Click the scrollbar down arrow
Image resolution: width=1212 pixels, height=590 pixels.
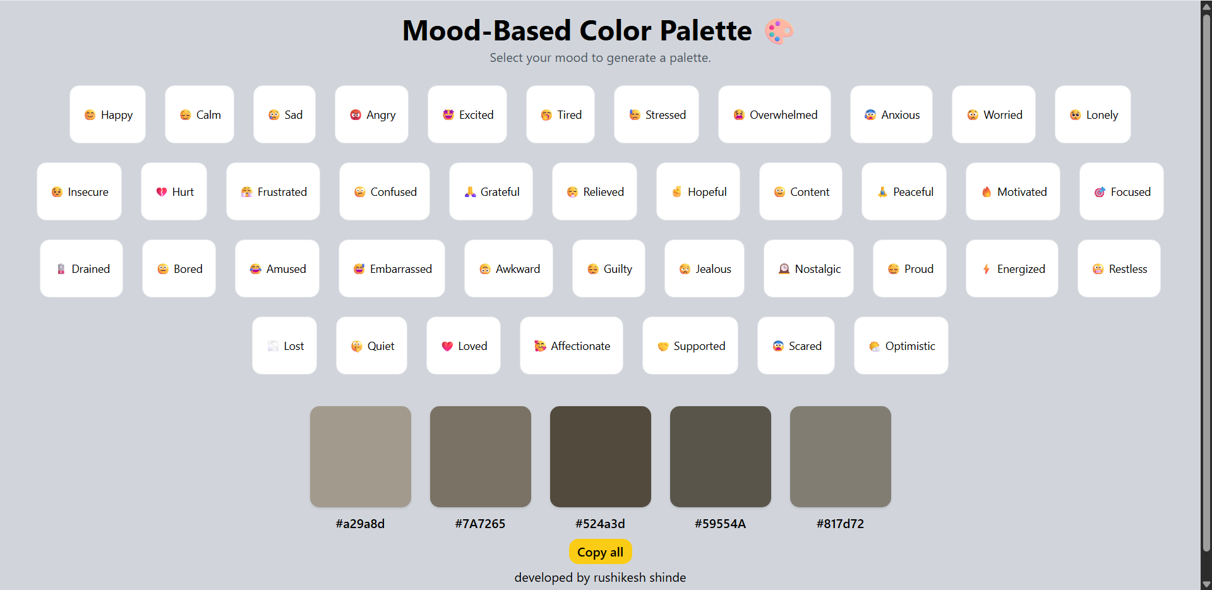1206,584
